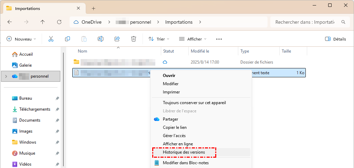Toggle the Détails pane

(x=335, y=39)
